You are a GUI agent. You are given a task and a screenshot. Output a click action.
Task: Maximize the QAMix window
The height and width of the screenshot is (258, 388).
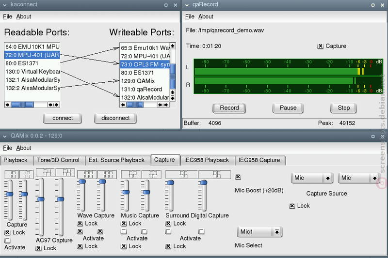pos(373,137)
